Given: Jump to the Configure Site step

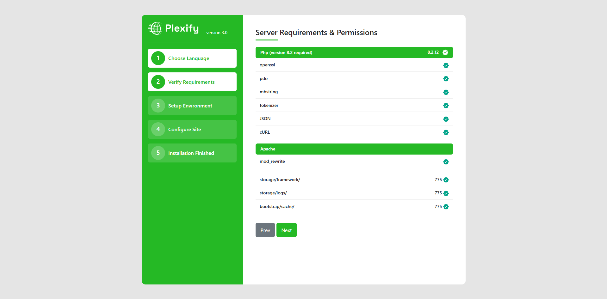Looking at the screenshot, I should (192, 129).
